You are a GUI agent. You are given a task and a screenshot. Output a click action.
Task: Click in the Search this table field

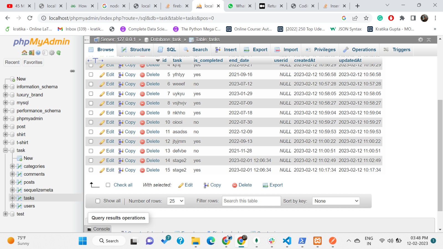pyautogui.click(x=251, y=201)
